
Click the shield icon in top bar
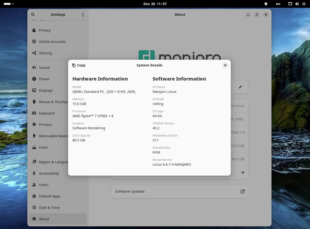[266, 4]
